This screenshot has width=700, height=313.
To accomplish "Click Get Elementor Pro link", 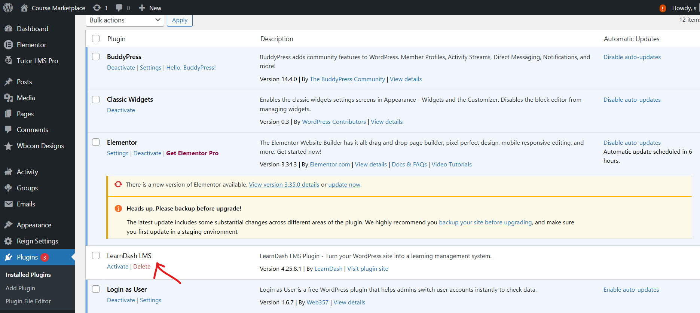I will [x=192, y=153].
